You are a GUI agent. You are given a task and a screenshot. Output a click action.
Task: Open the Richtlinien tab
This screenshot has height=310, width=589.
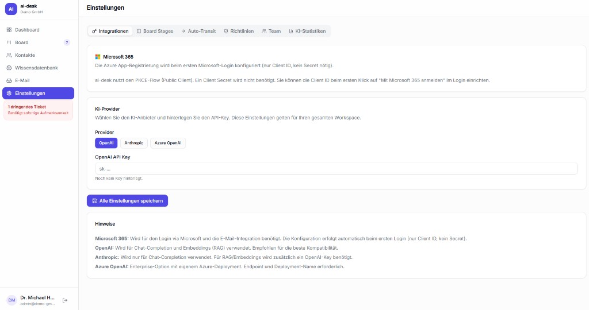tap(239, 31)
